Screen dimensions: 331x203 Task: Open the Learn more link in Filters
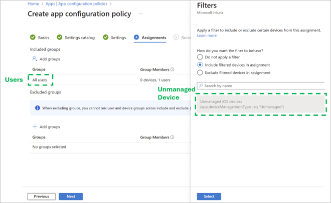(207, 35)
